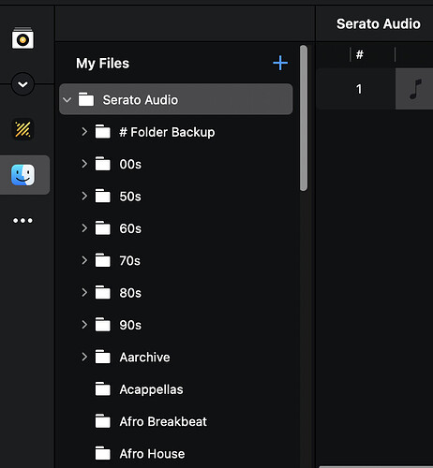Viewport: 433px width, 468px height.
Task: Expand the # Folder Backup folder
Action: point(84,132)
